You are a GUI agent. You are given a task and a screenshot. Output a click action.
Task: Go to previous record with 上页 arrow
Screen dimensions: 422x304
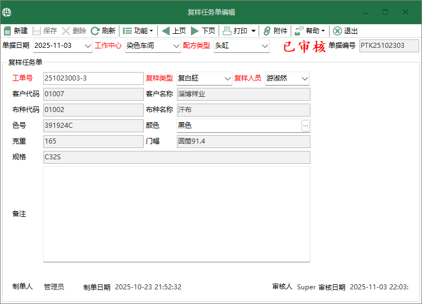point(166,31)
